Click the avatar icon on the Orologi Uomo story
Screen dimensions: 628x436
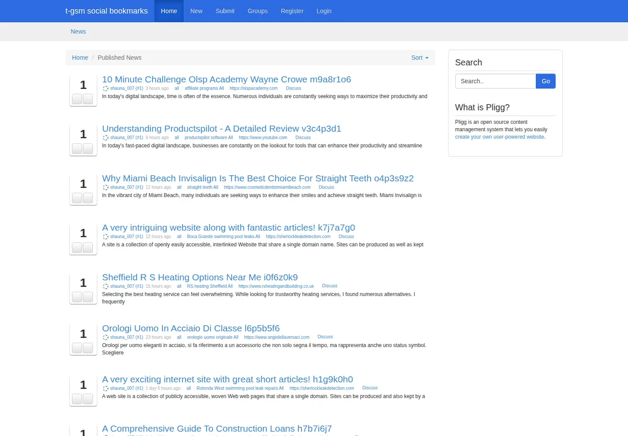(106, 337)
